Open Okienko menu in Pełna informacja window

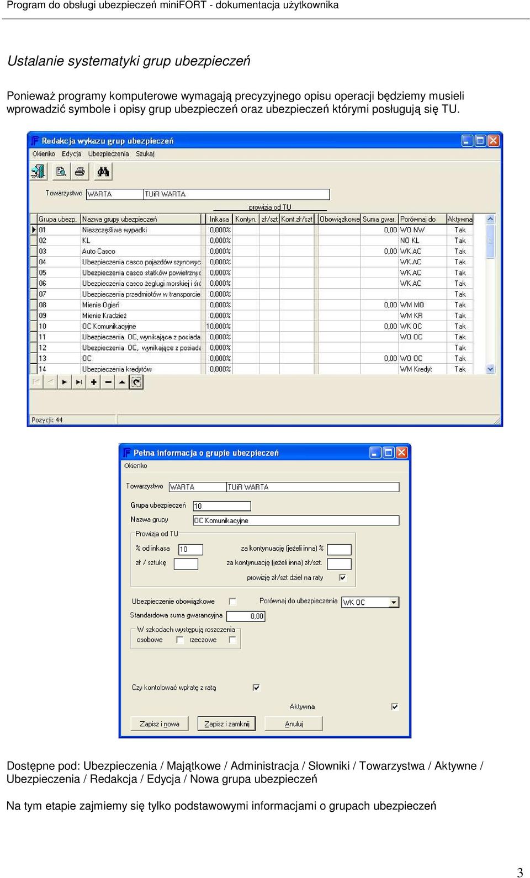136,466
